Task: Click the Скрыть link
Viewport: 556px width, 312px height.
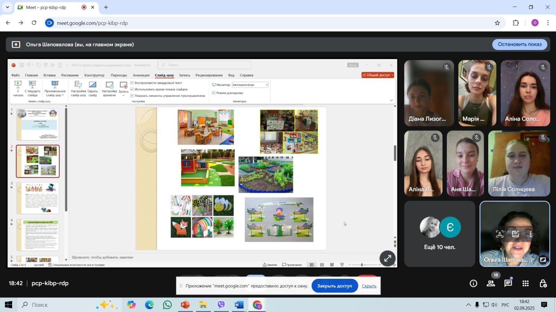Action: point(369,286)
